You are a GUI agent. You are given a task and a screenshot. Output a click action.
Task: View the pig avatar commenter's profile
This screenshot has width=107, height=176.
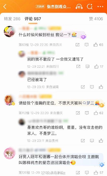pyautogui.click(x=9, y=31)
